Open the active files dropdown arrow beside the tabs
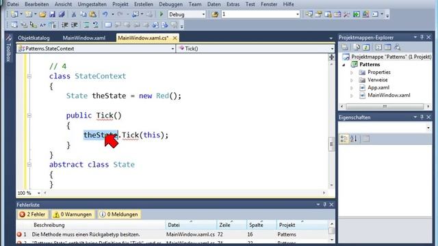Image resolution: width=438 pixels, height=246 pixels. click(331, 38)
